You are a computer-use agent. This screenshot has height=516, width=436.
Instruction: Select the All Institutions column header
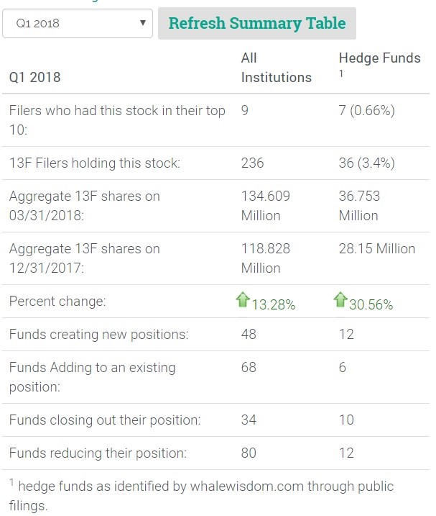point(276,67)
